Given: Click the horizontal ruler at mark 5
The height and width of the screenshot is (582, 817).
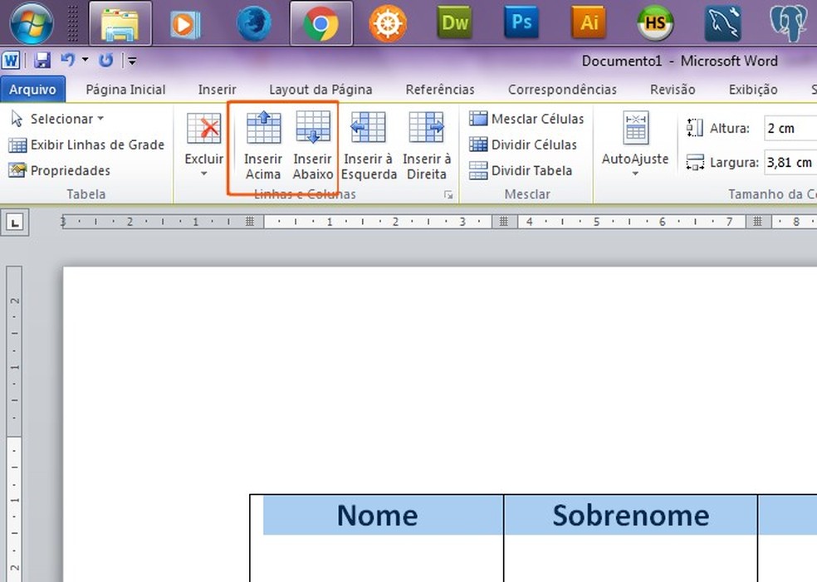Looking at the screenshot, I should tap(596, 222).
